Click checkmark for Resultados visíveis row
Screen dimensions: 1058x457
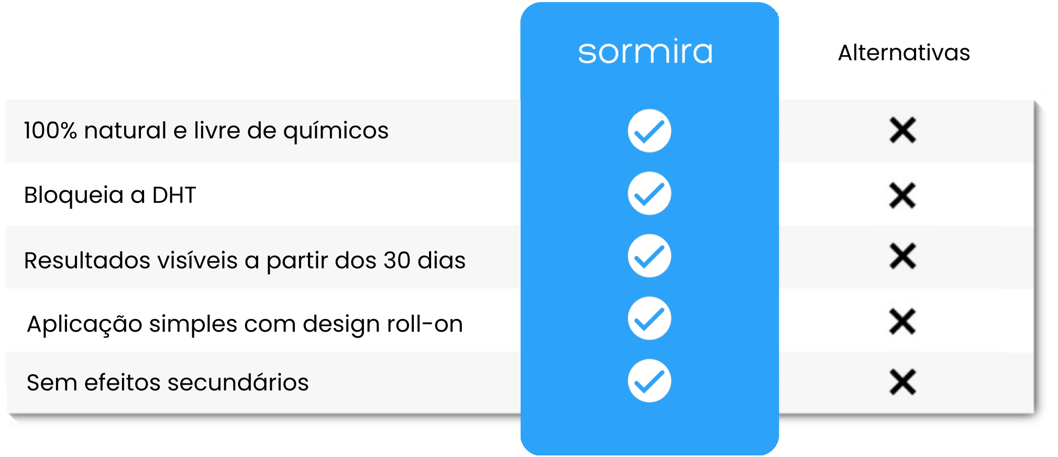(x=649, y=256)
